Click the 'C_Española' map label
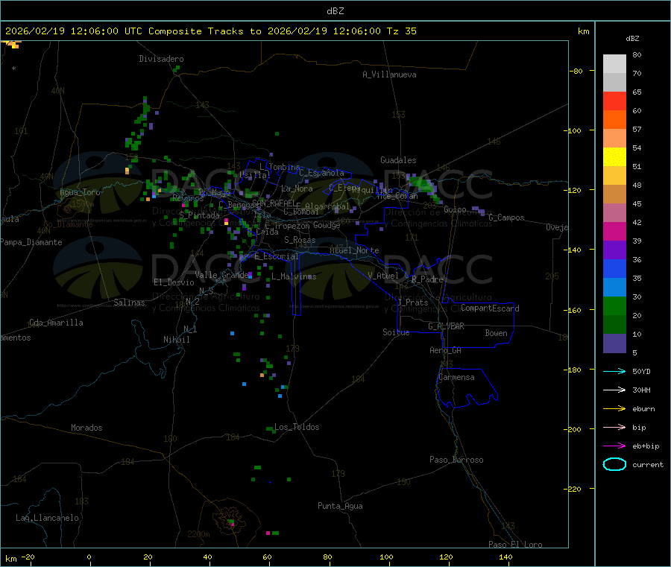 pos(321,173)
